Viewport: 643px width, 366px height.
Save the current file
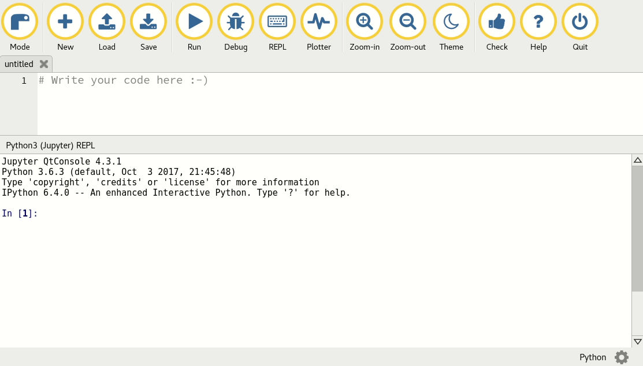pyautogui.click(x=148, y=21)
